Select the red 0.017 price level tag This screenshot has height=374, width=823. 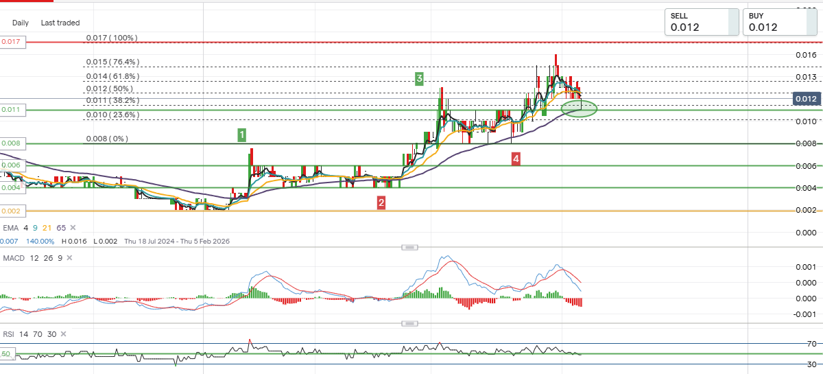(12, 42)
